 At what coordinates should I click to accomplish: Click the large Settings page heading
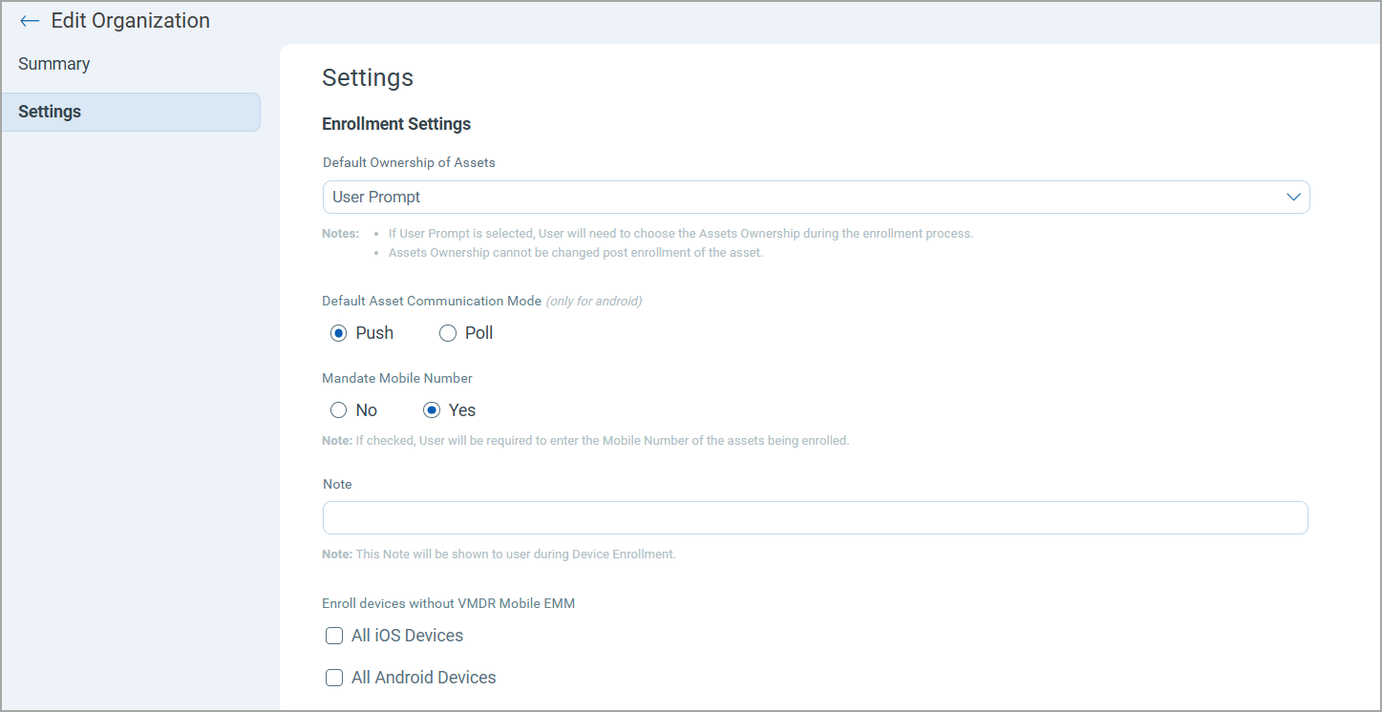click(368, 78)
